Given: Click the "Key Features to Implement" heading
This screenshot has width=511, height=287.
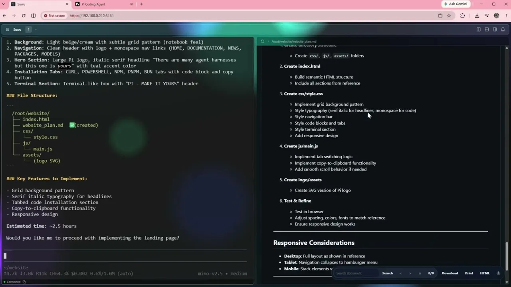Looking at the screenshot, I should [47, 179].
